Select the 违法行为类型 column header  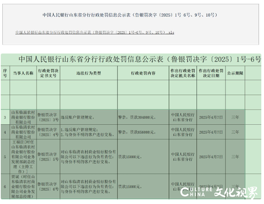click(89, 73)
